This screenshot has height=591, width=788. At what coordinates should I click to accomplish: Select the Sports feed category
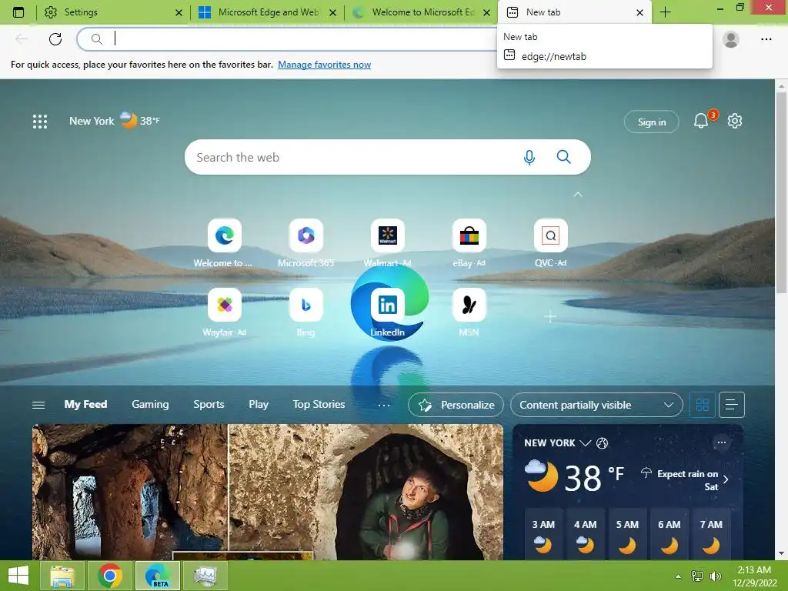(209, 405)
